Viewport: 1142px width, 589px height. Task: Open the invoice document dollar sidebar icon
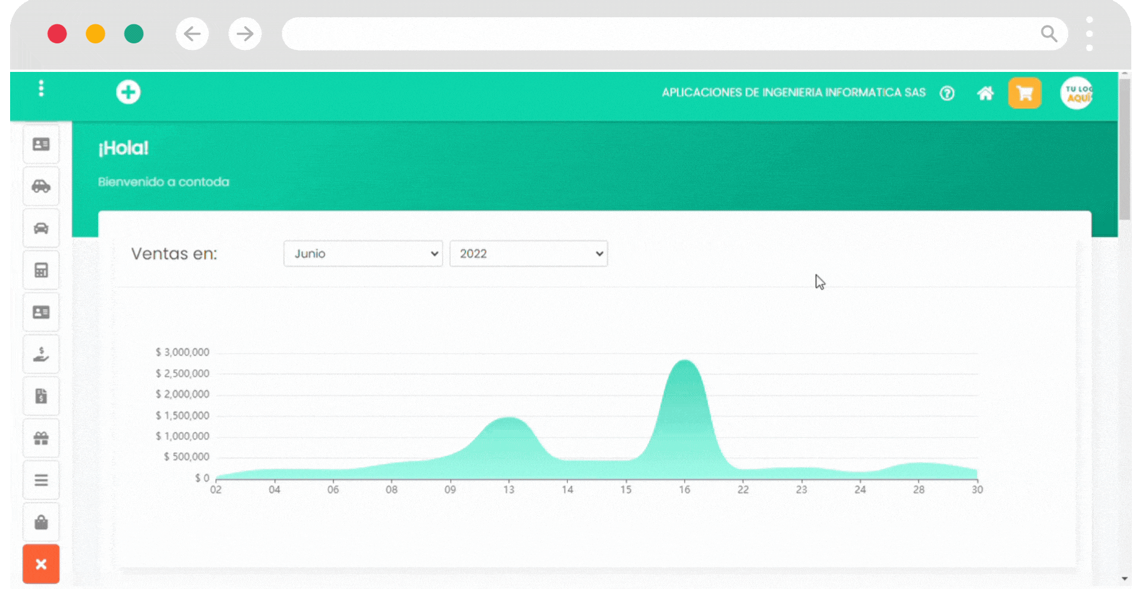click(41, 396)
